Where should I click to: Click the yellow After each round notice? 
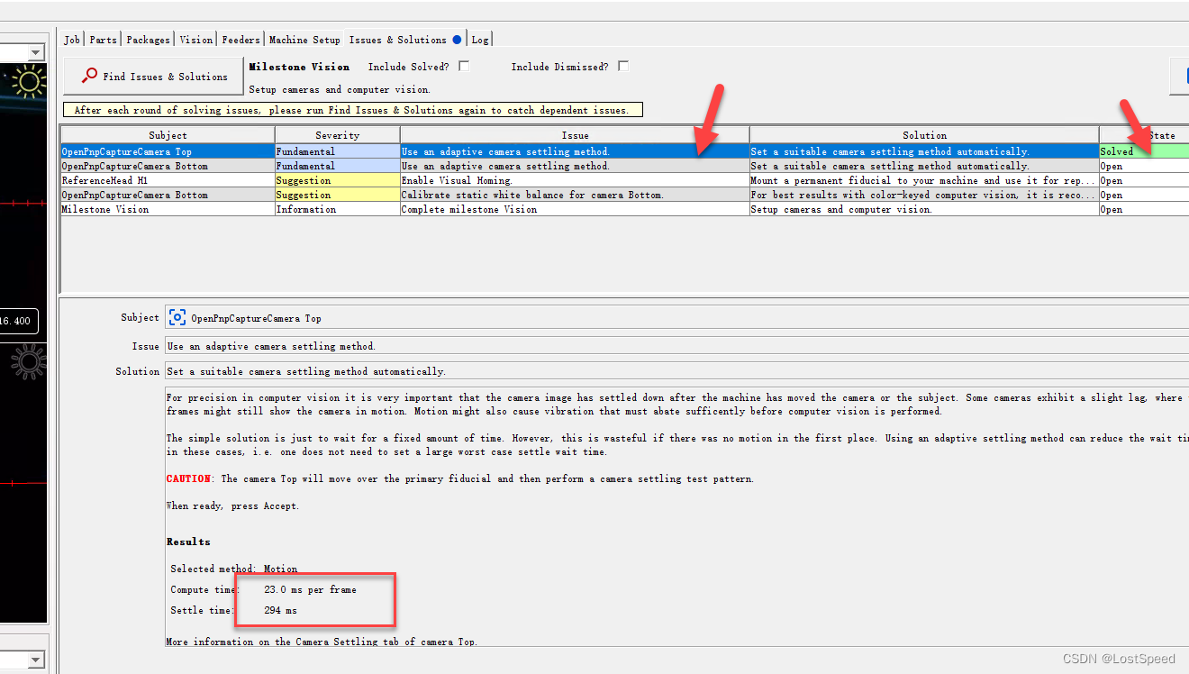pos(352,110)
